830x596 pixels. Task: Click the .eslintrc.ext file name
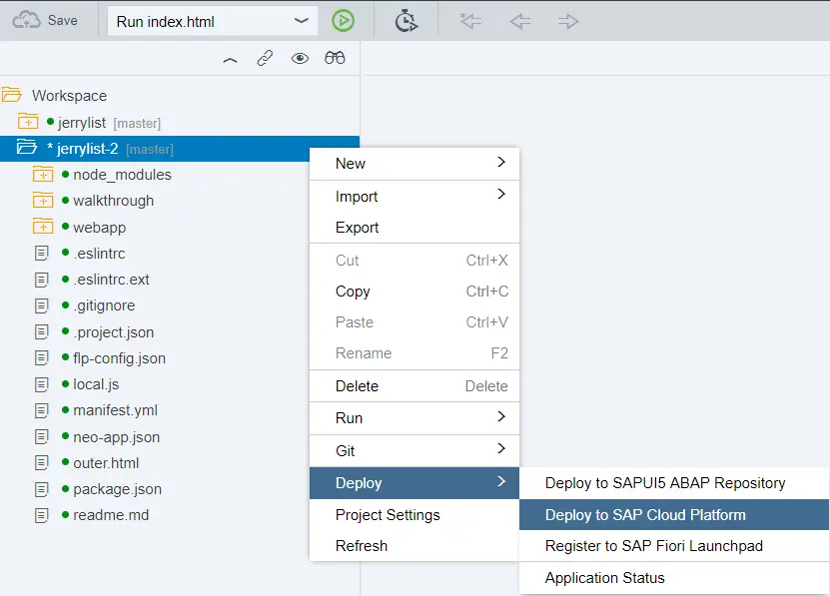[111, 280]
